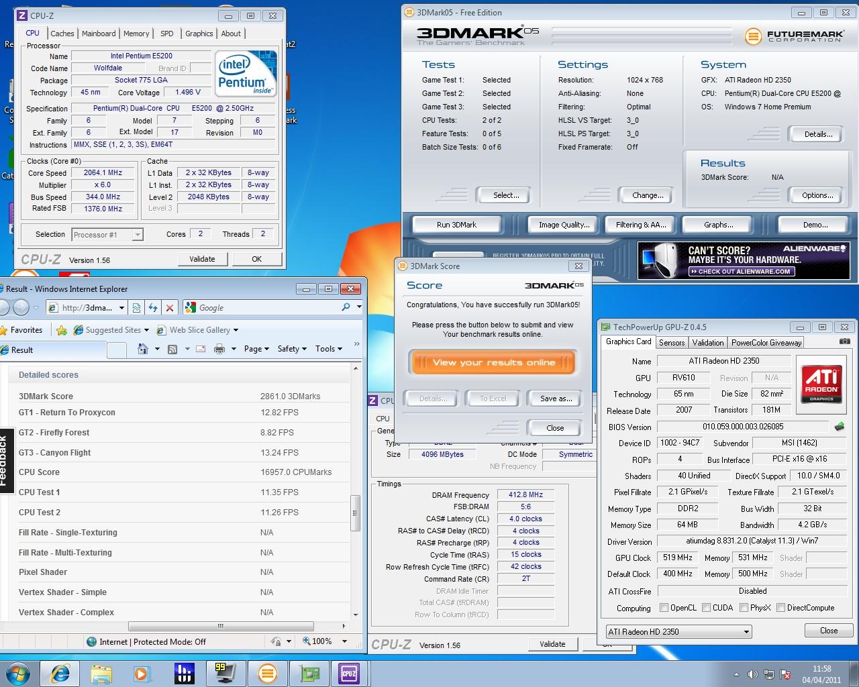The width and height of the screenshot is (859, 687).
Task: Click the BIOS save icon in GPU-Z
Action: coord(840,426)
